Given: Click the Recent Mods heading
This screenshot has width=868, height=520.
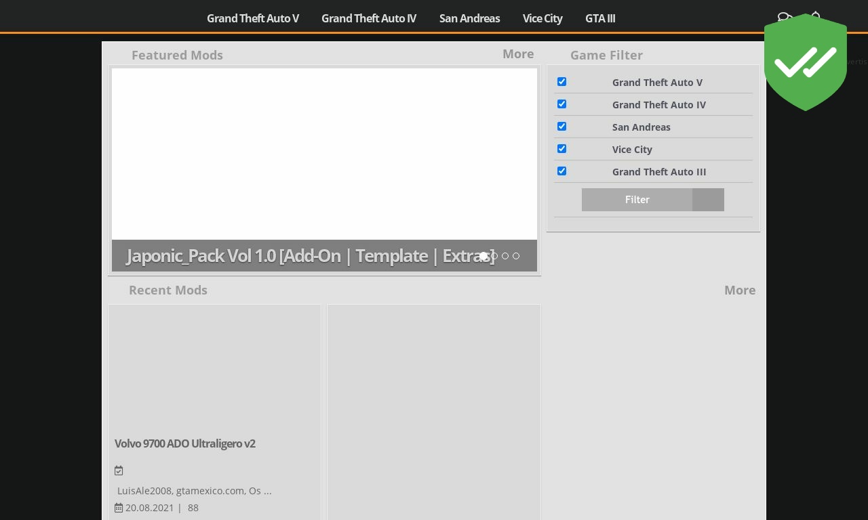Looking at the screenshot, I should coord(168,290).
